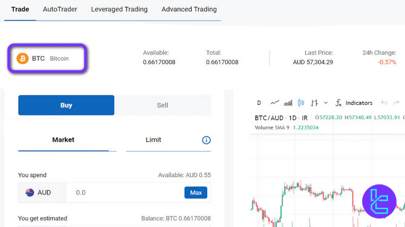Click the orange Bitcoin logo icon
The image size is (405, 227).
(23, 59)
